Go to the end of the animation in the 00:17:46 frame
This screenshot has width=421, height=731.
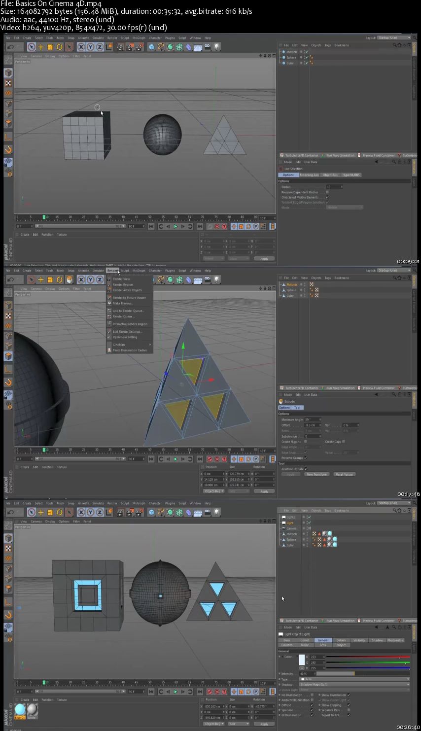[200, 459]
